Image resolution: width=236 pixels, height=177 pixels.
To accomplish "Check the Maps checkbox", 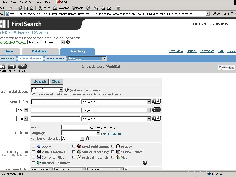I will pyautogui.click(x=112, y=157).
